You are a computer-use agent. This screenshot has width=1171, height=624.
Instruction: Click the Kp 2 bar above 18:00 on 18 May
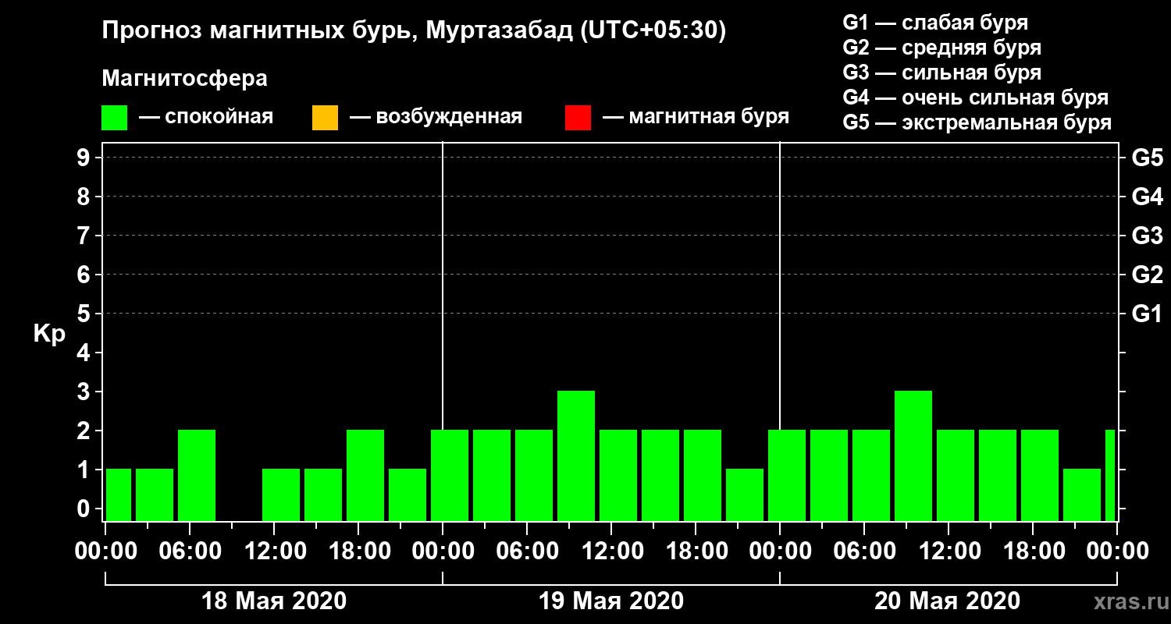coord(365,475)
